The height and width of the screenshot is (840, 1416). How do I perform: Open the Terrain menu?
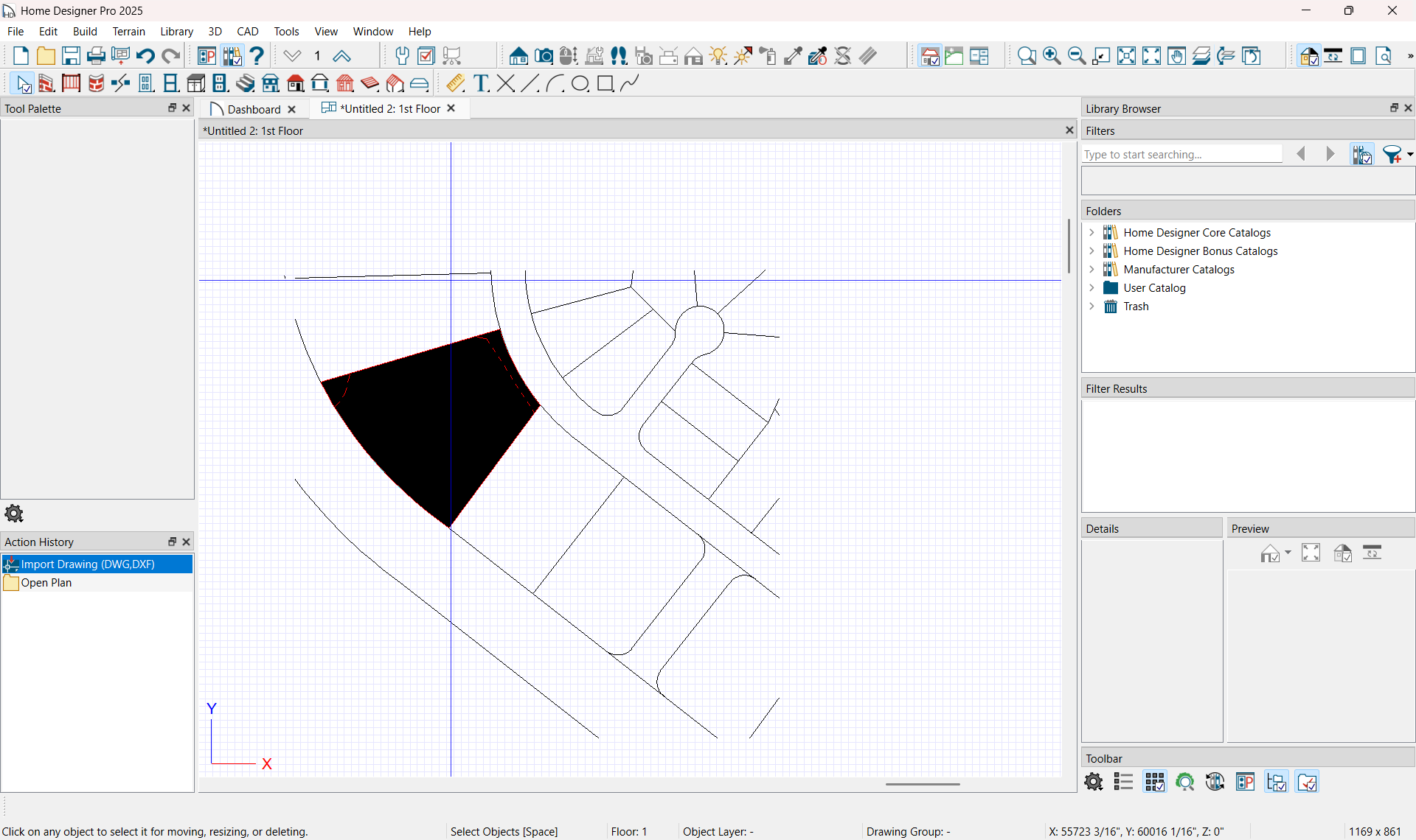click(x=128, y=31)
